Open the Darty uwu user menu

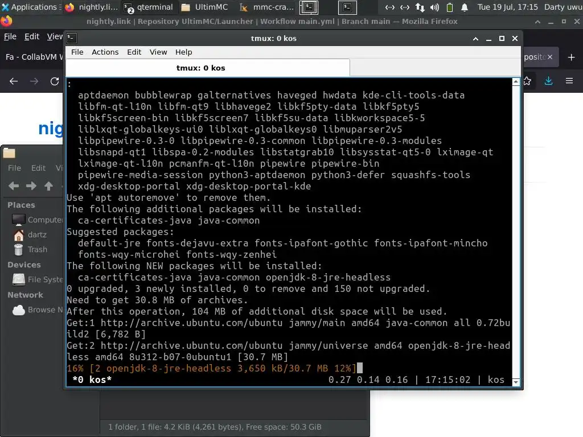pyautogui.click(x=563, y=7)
